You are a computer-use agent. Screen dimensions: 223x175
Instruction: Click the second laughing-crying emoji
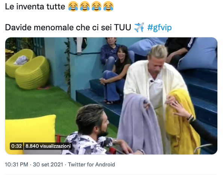pos(85,6)
